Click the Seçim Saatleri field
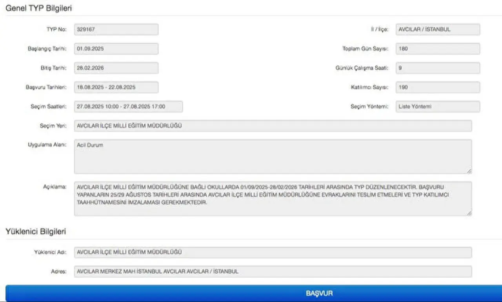 click(128, 106)
